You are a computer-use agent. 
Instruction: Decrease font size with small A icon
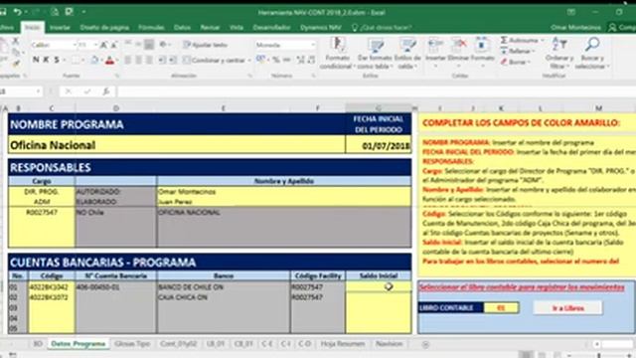click(114, 45)
